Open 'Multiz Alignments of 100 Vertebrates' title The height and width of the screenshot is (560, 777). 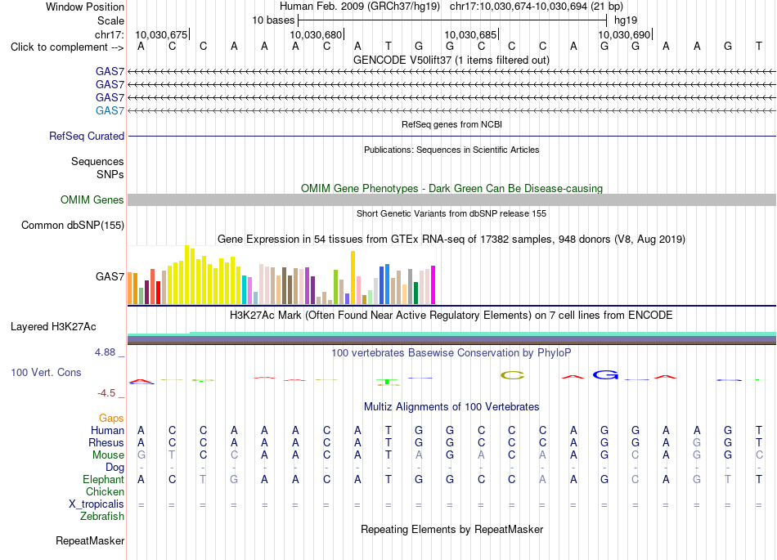point(451,407)
